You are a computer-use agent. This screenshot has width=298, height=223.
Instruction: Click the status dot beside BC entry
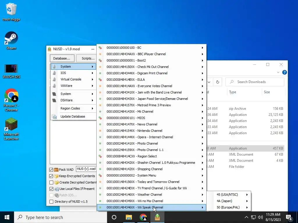click(x=100, y=48)
